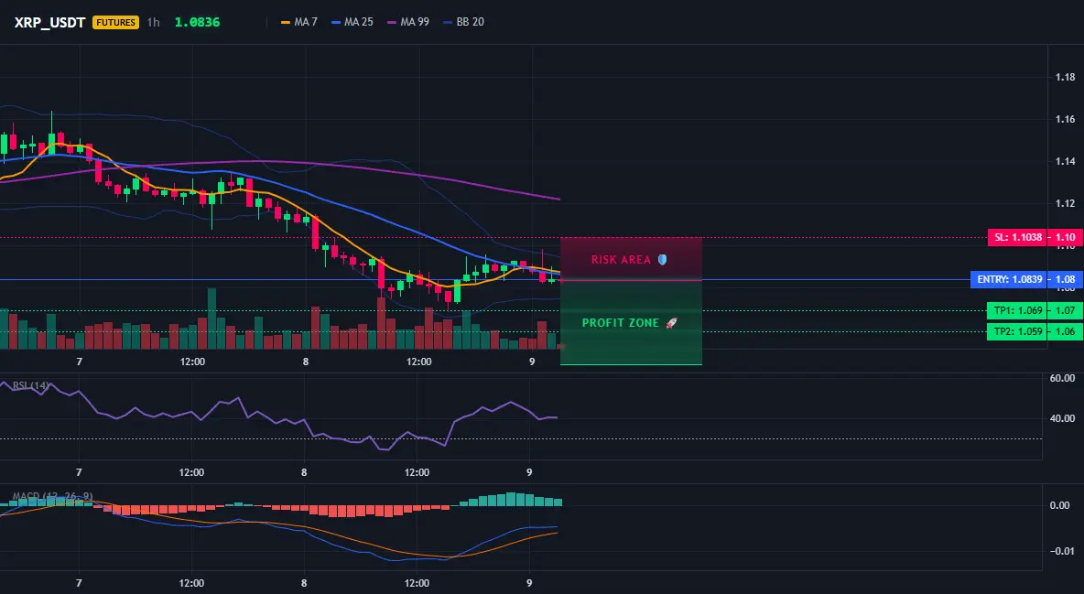Click the 1.18 price axis value
This screenshot has width=1084, height=594.
click(1066, 77)
